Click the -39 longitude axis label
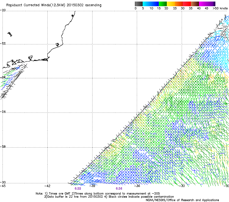This screenshot has width=229, height=202. tap(92, 186)
